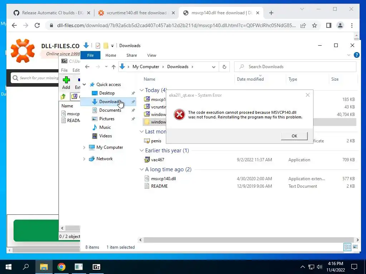Open Windows Start menu
Viewport: 366px width, 274px height.
(9, 267)
